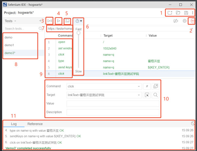The image size is (197, 151).
Task: Step over the current command
Action: point(68,21)
